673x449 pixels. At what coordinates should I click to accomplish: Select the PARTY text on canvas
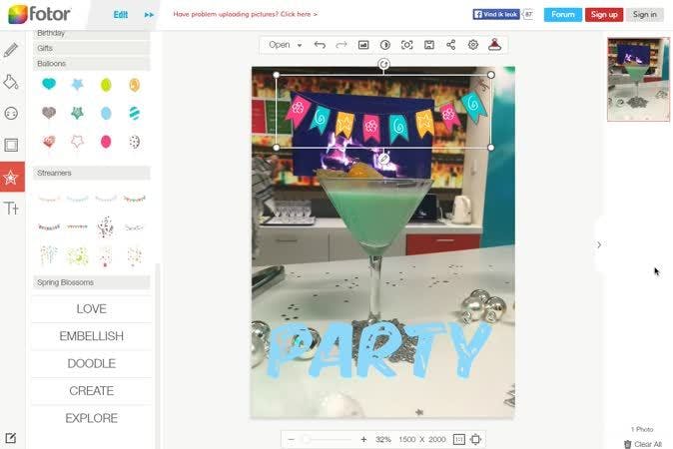point(379,350)
